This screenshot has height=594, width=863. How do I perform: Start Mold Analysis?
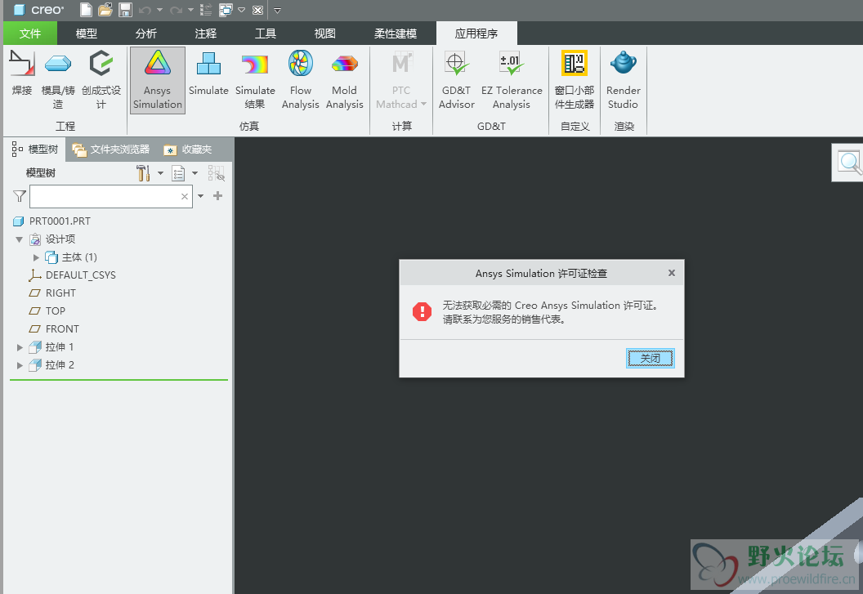pos(345,80)
